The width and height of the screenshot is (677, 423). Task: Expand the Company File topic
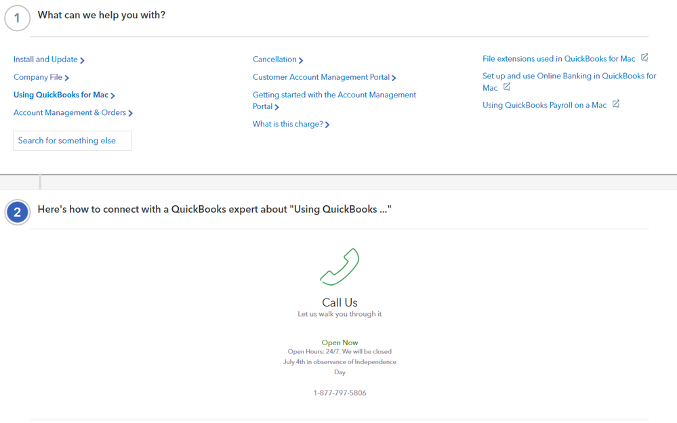(x=41, y=77)
